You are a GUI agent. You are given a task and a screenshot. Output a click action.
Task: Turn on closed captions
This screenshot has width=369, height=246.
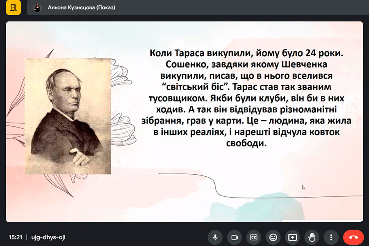[254, 237]
